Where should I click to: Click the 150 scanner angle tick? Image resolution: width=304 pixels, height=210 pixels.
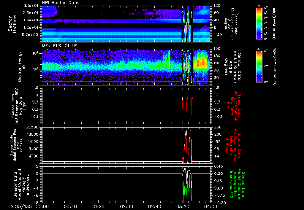(217, 56)
